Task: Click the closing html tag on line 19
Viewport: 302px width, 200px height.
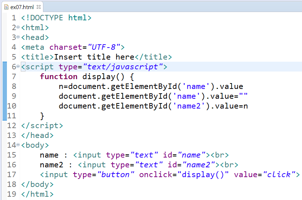Action: (x=38, y=194)
